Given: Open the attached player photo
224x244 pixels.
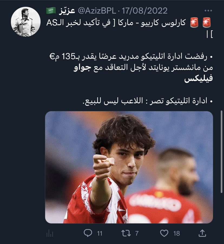Looking at the screenshot, I should (x=129, y=167).
